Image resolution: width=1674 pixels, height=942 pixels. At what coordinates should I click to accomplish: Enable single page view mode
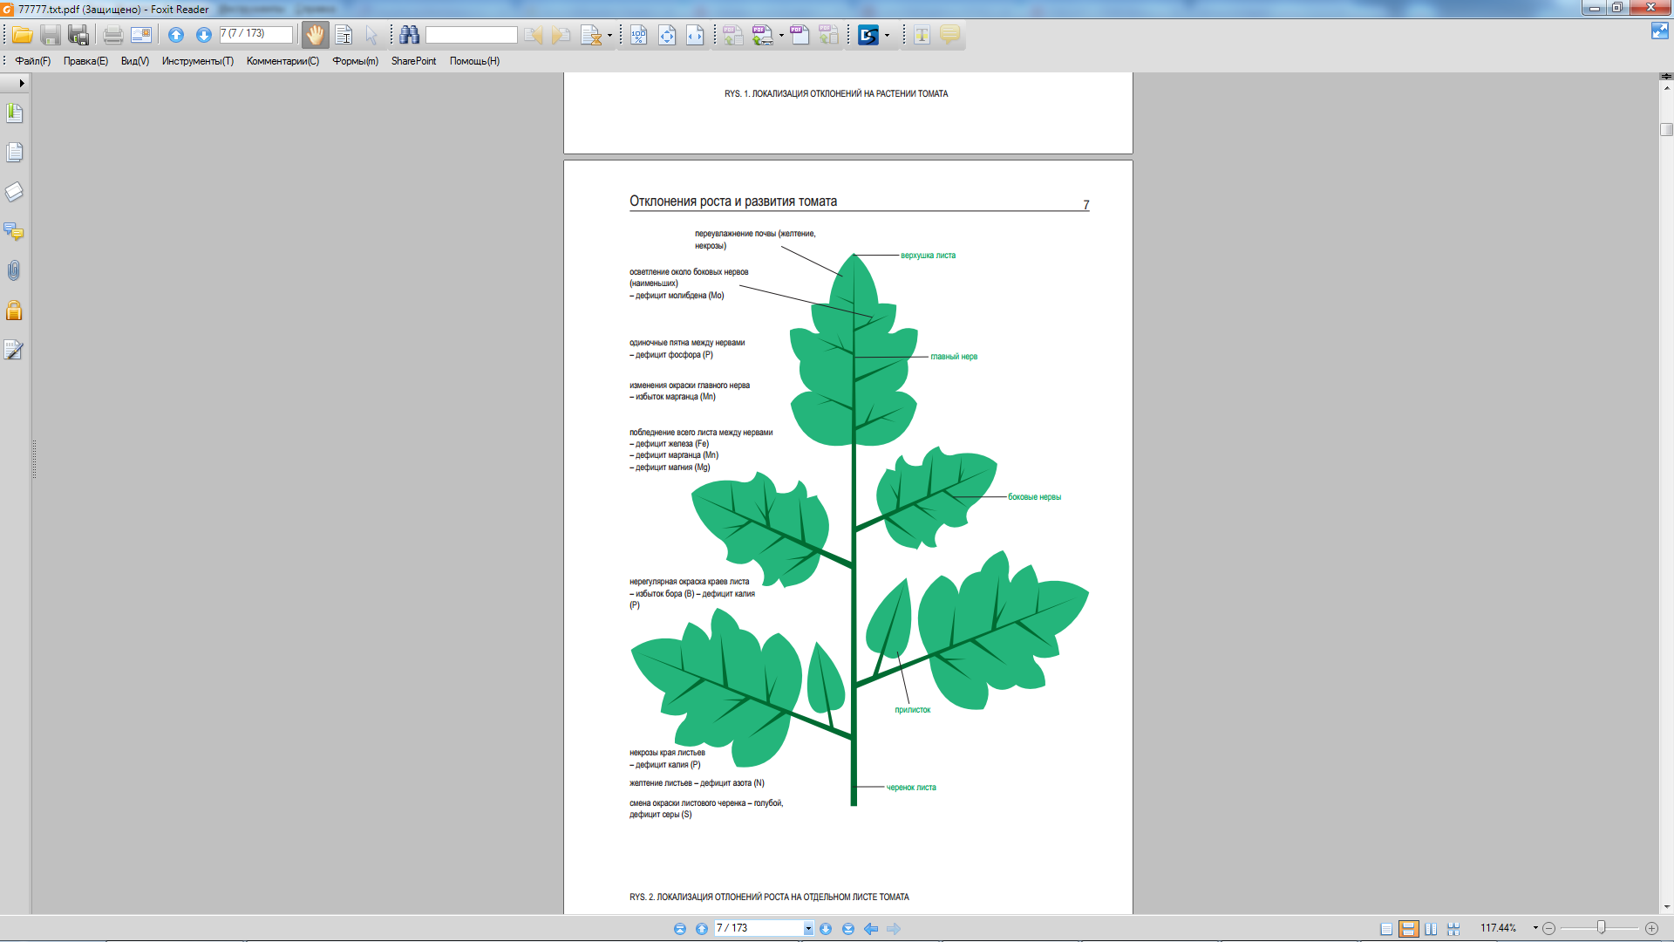(x=1386, y=929)
